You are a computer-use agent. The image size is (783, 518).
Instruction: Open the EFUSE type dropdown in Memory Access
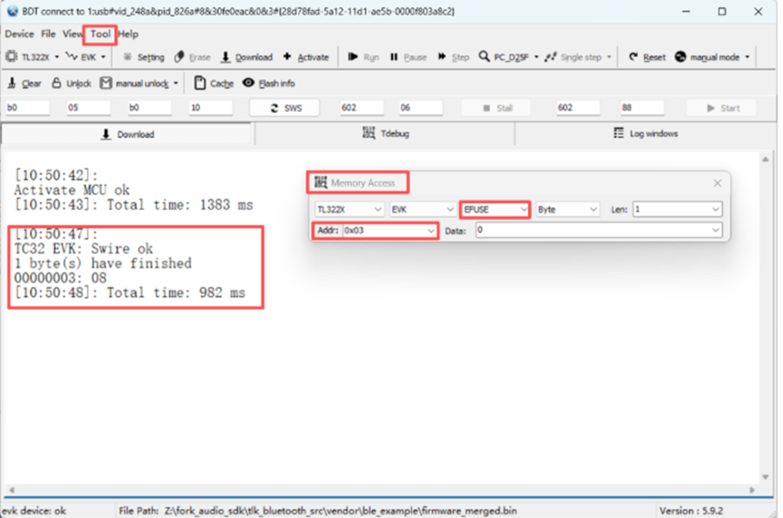(x=523, y=210)
